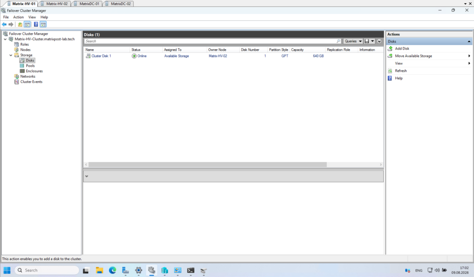
Task: Open the Terminal icon on the taskbar
Action: pyautogui.click(x=191, y=271)
